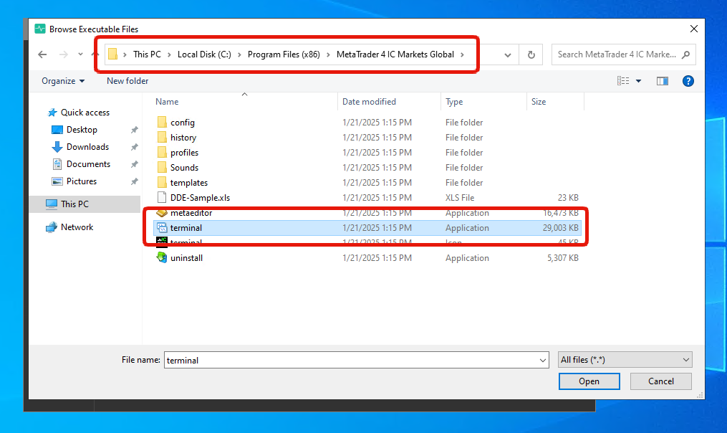The width and height of the screenshot is (727, 433).
Task: Click the magnifier search icon
Action: pyautogui.click(x=685, y=54)
